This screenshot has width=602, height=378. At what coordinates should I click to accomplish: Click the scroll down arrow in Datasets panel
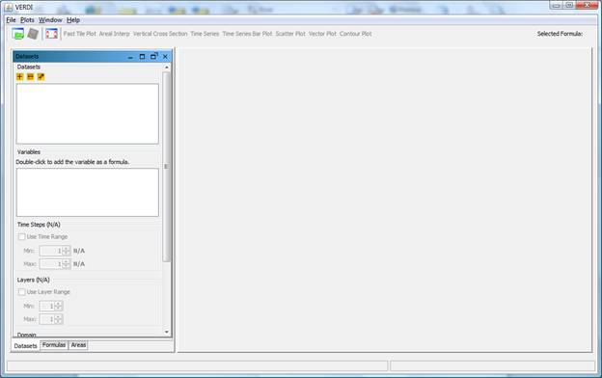pyautogui.click(x=167, y=332)
